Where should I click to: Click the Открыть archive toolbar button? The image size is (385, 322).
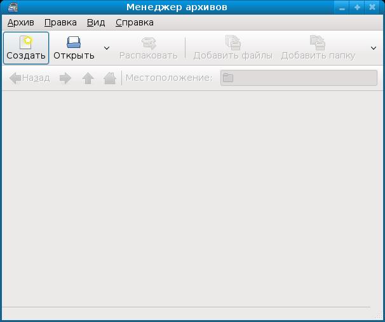tap(74, 48)
